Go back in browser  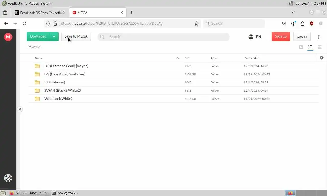click(6, 23)
